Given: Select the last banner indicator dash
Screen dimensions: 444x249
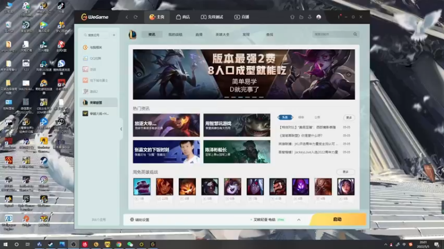Looking at the screenshot, I should coord(261,97).
